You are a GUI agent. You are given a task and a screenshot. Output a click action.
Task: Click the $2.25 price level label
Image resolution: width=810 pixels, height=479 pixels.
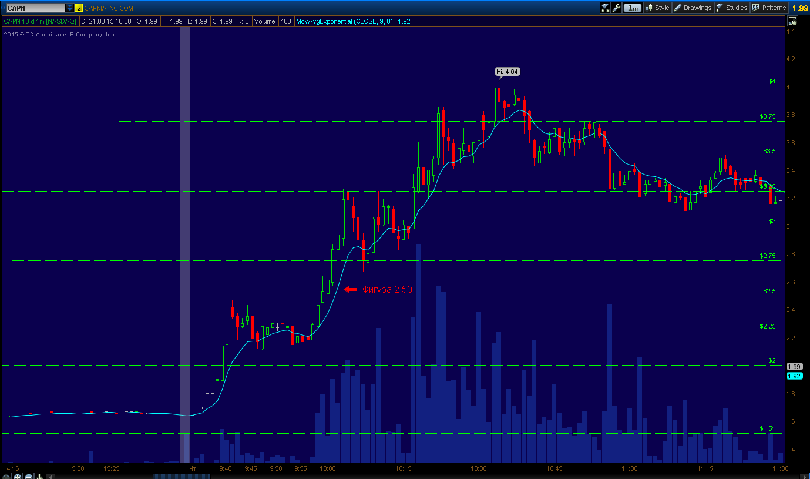click(x=768, y=326)
